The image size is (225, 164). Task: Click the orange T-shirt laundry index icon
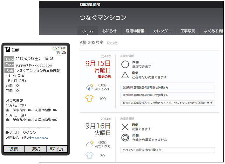click(x=89, y=98)
